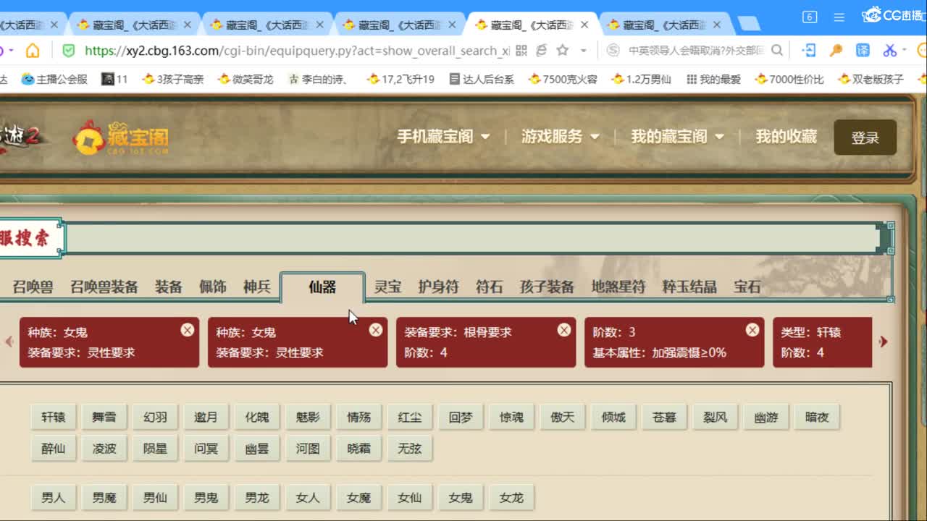Remove the 根骨要求 阶数4 saved filter

[564, 330]
